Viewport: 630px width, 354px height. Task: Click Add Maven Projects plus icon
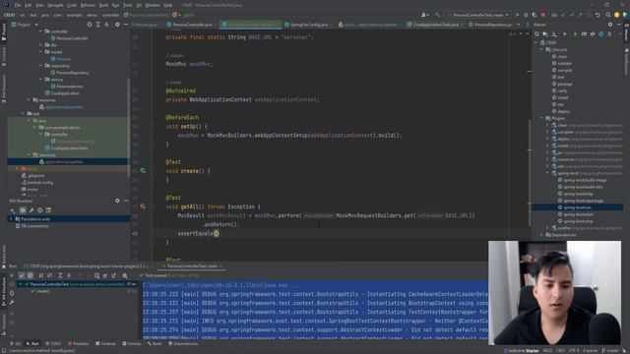564,34
